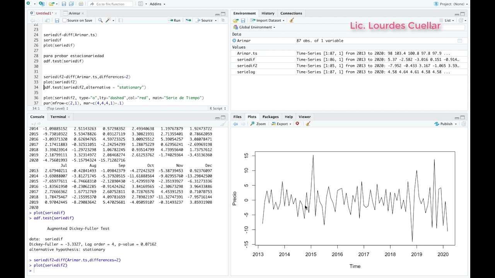This screenshot has width=495, height=278.
Task: Click the Source button in the editor
Action: 204,20
